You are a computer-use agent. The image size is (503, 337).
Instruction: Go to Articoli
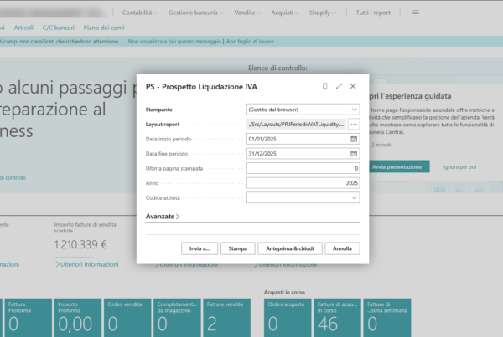(x=23, y=28)
